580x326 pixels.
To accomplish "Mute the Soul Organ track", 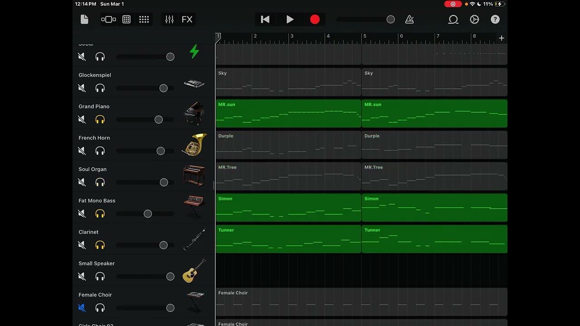I will point(82,182).
